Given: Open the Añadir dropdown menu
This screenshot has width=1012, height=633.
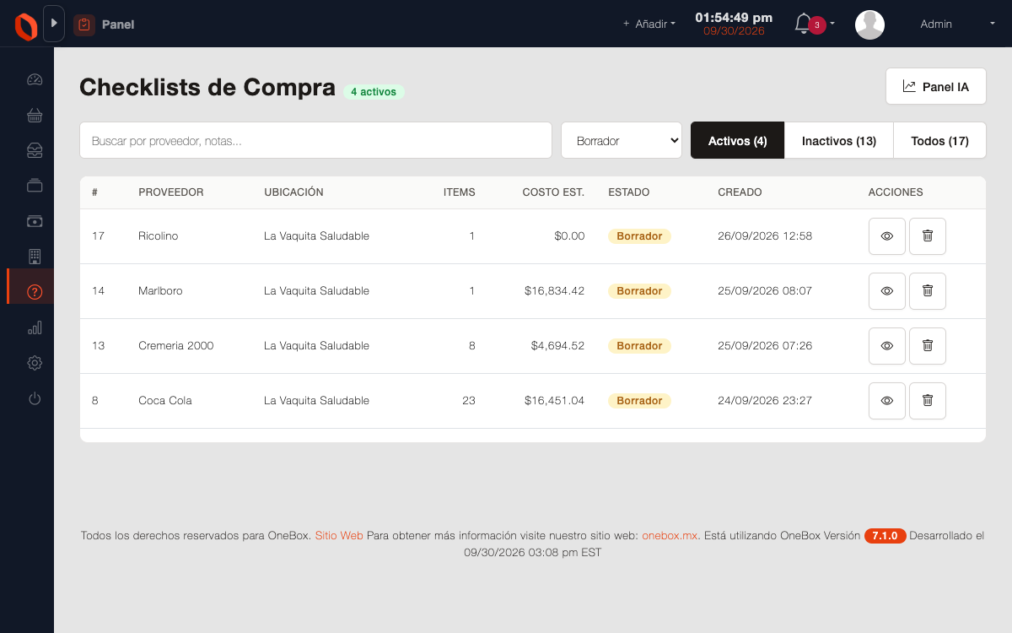Looking at the screenshot, I should pyautogui.click(x=649, y=24).
